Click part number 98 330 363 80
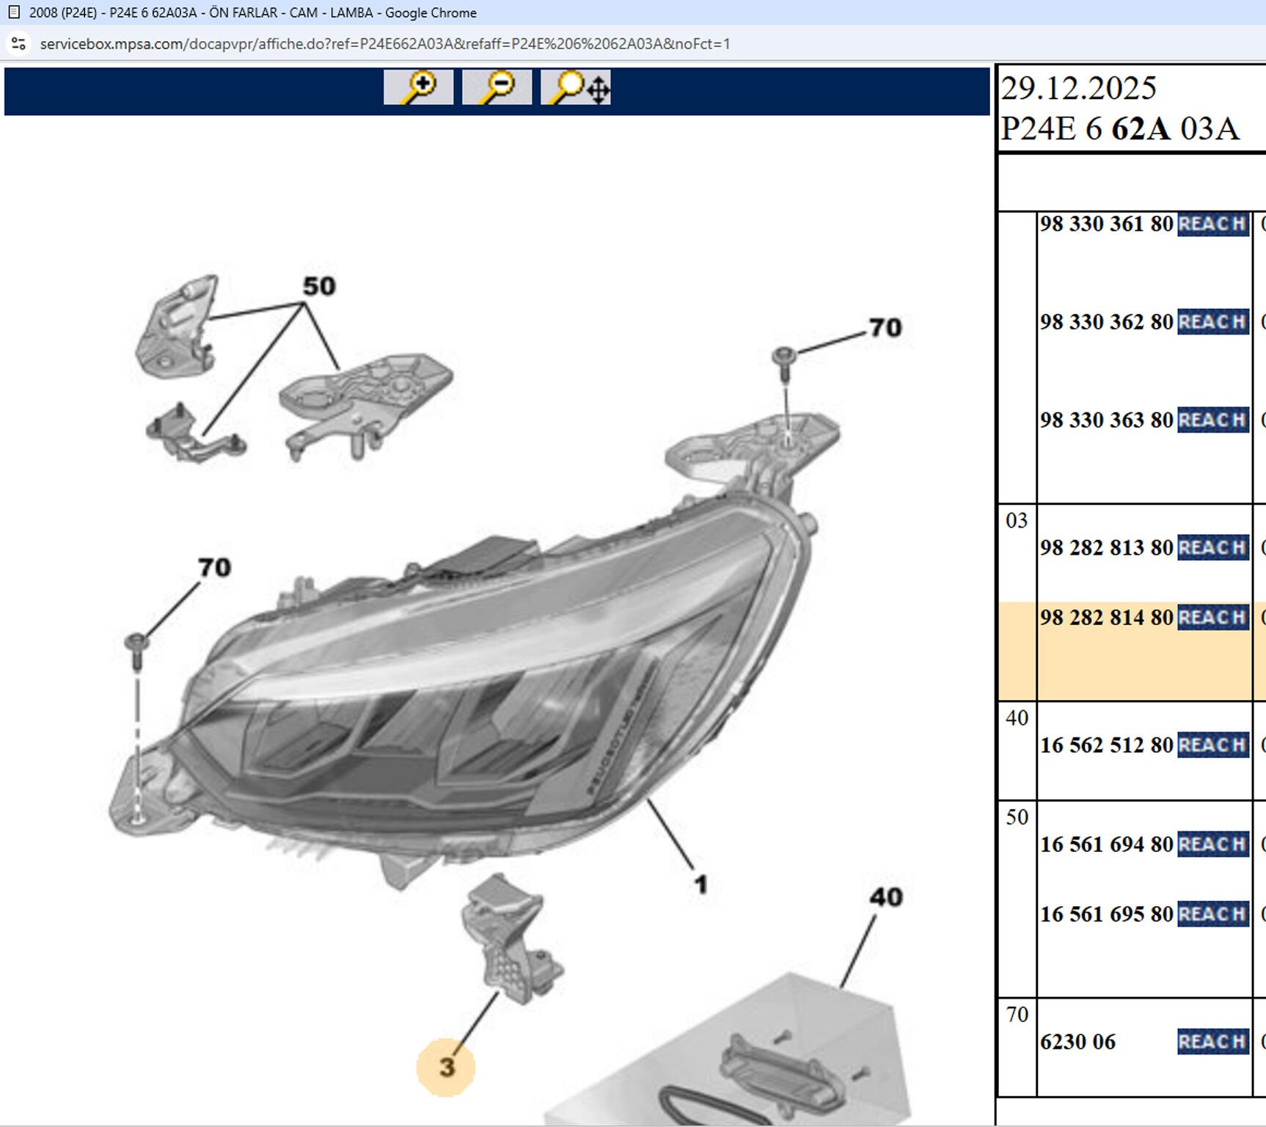1266x1127 pixels. click(1106, 420)
